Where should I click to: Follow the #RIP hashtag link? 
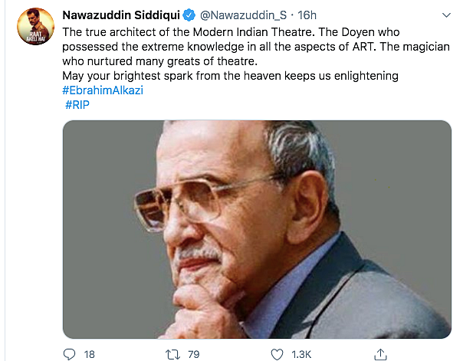pos(77,105)
